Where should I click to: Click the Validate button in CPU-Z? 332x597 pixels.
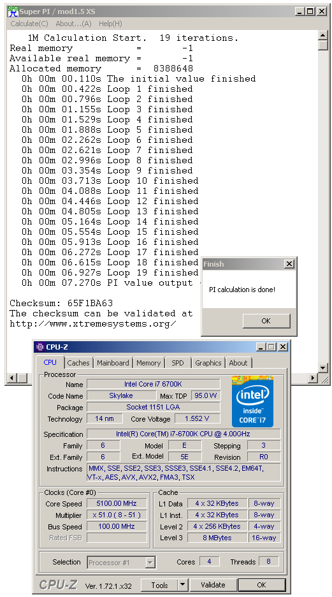213,585
